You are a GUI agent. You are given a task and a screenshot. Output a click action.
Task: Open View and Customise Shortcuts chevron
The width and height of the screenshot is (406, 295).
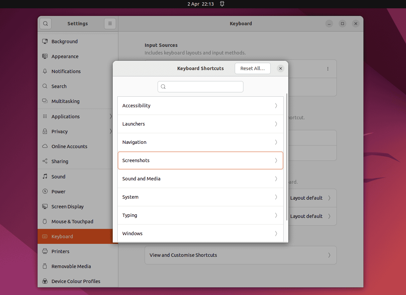[329, 255]
